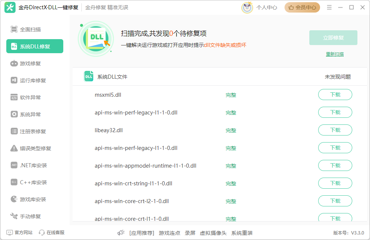Image resolution: width=370 pixels, height=240 pixels.
Task: Select the 系统DLL修复 tab
Action: [x=35, y=46]
